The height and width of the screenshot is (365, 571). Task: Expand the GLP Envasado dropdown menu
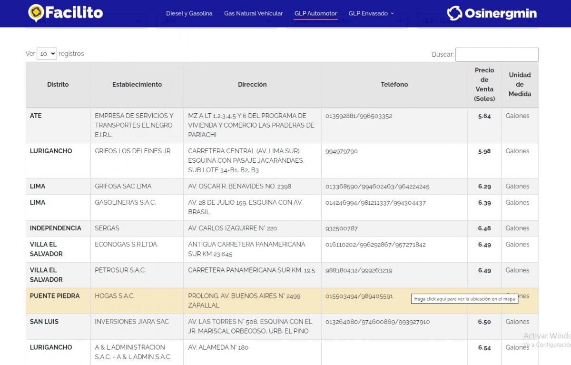tap(371, 13)
